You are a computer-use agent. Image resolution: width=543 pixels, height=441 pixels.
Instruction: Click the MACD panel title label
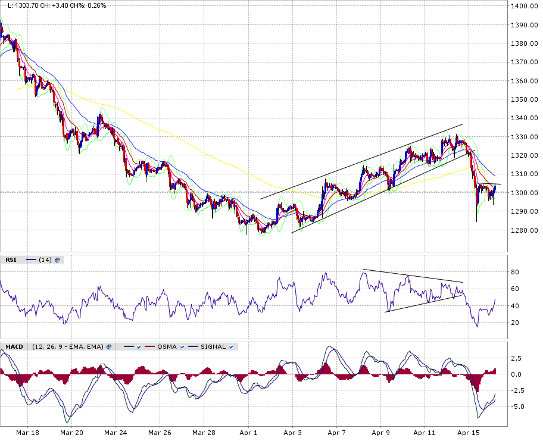[14, 346]
